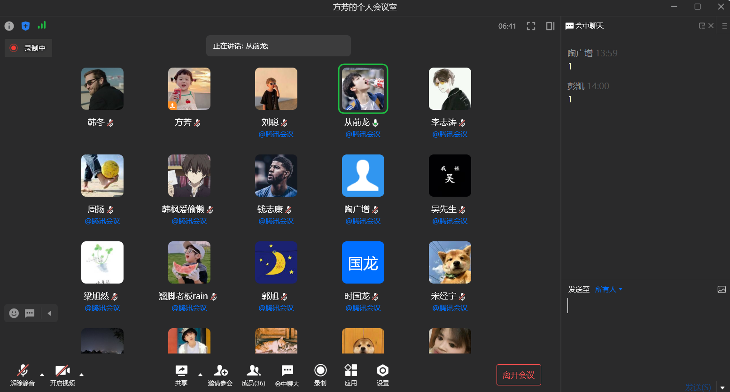Click the red Leave Meeting button
This screenshot has height=392, width=730.
(x=519, y=375)
